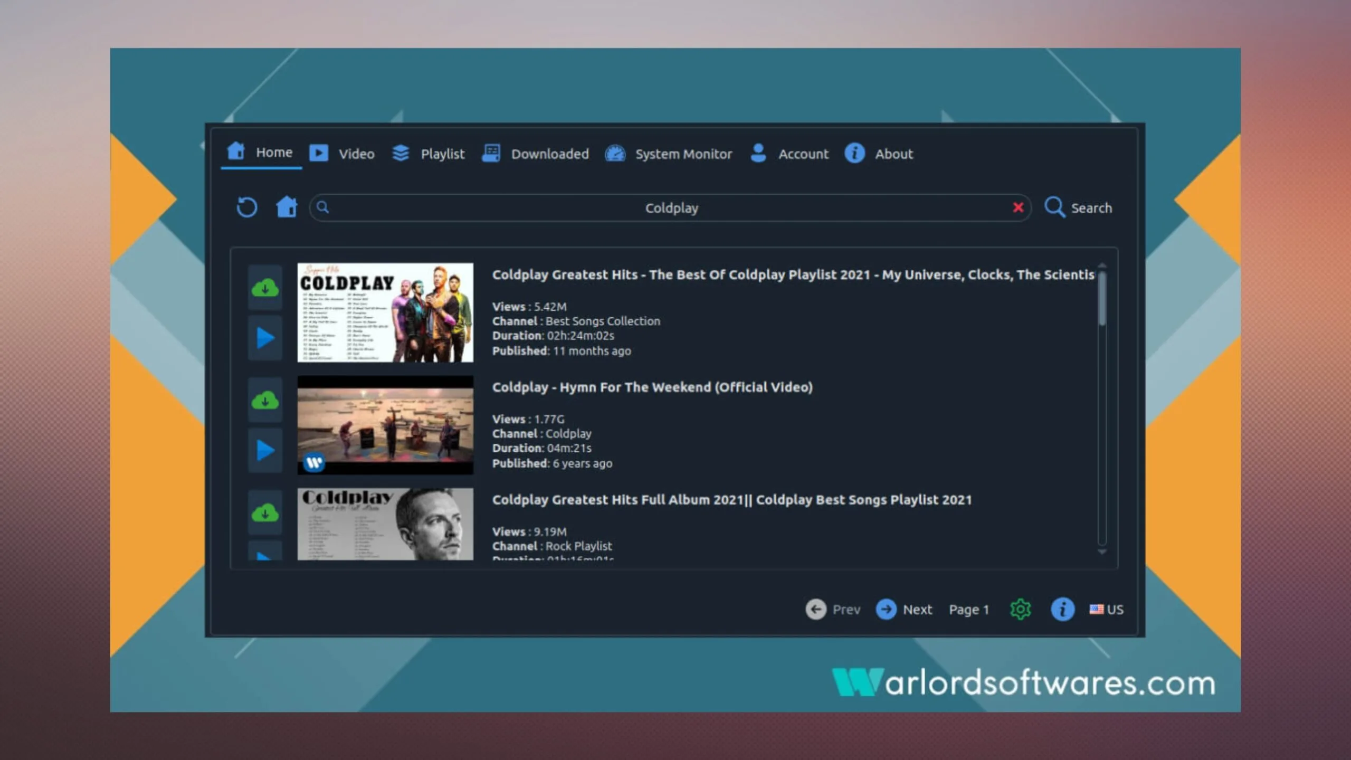This screenshot has width=1351, height=760.
Task: Click 'Views : 9.19M' text
Action: pos(529,531)
